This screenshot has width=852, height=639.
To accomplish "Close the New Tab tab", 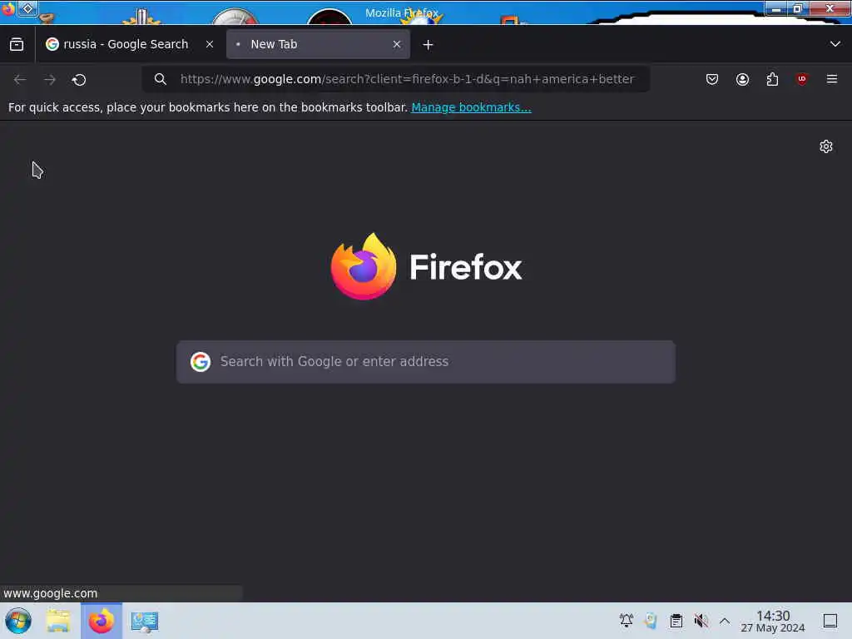I will 397,45.
